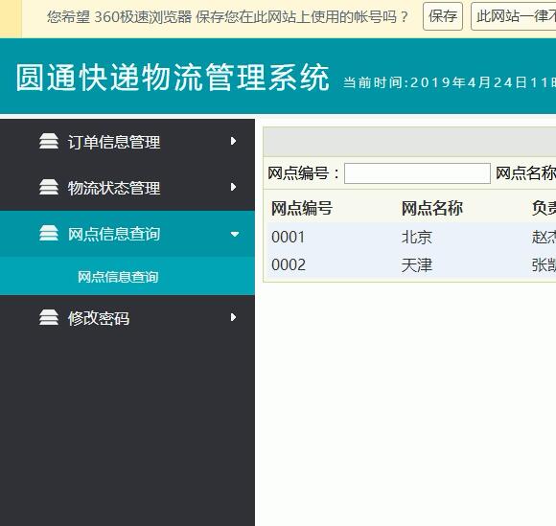Focus the 网点编号 input field
556x526 pixels.
[x=417, y=173]
